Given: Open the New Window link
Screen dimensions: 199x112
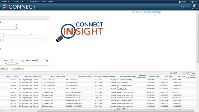Looking at the screenshot, I should 137,12.
